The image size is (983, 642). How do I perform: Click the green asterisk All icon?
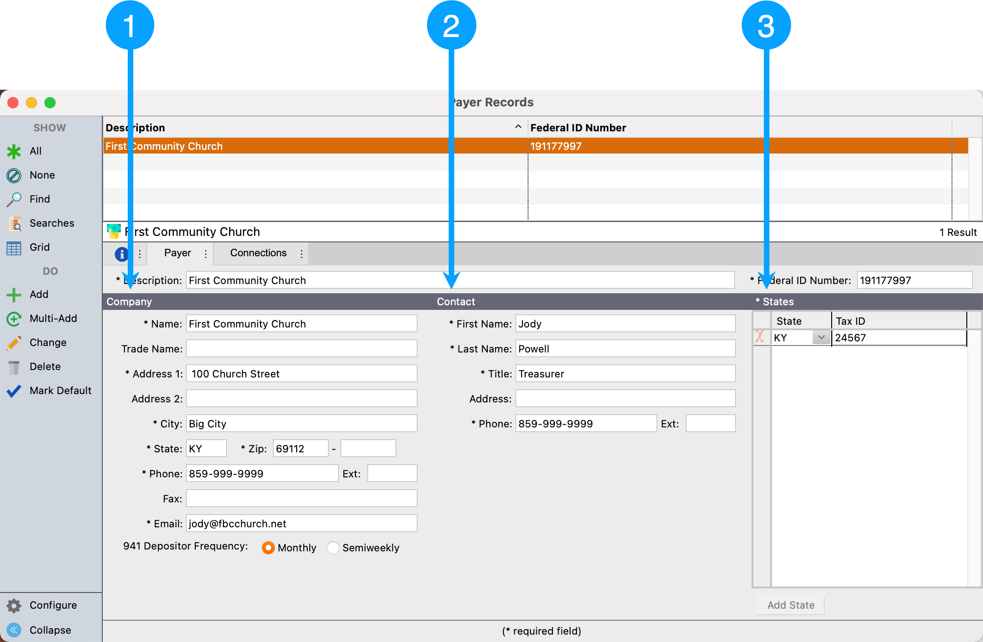click(14, 151)
